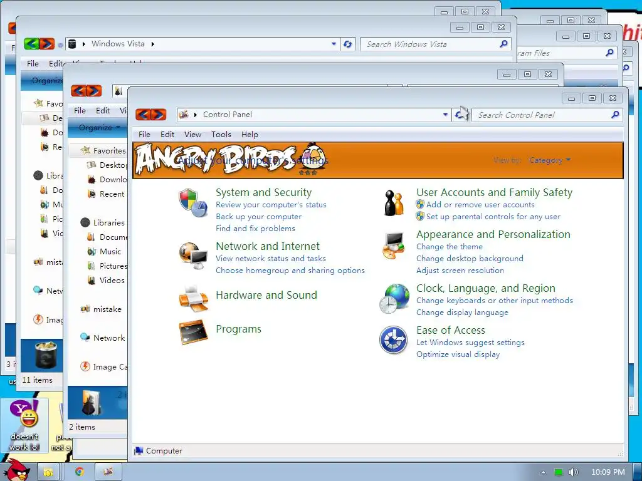Click View network status and tasks
The width and height of the screenshot is (642, 481).
coord(271,259)
